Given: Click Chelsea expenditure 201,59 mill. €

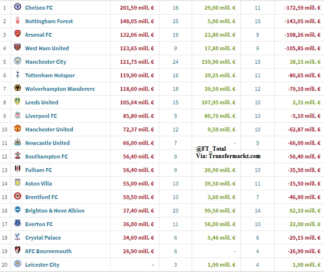Looking at the screenshot, I should click(x=137, y=8).
